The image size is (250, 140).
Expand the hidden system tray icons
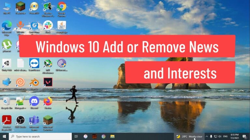pyautogui.click(x=207, y=136)
